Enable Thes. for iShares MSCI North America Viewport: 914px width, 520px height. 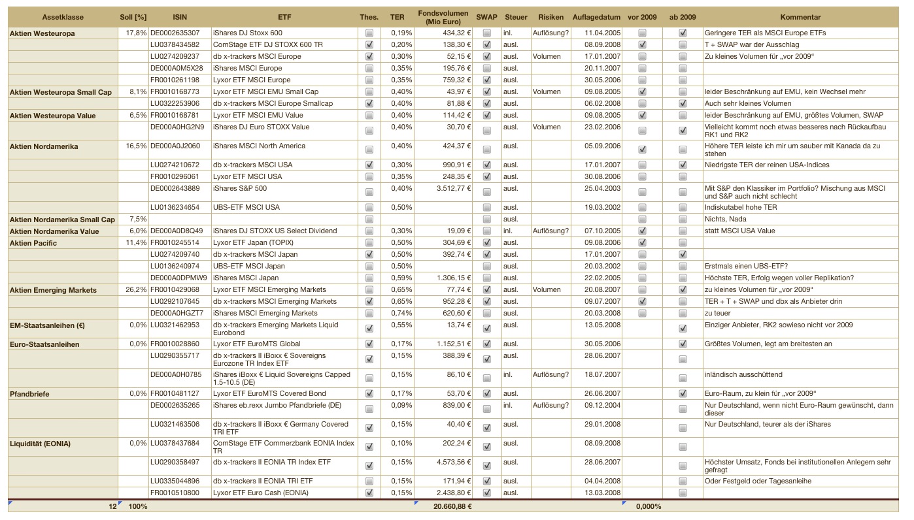pos(369,150)
